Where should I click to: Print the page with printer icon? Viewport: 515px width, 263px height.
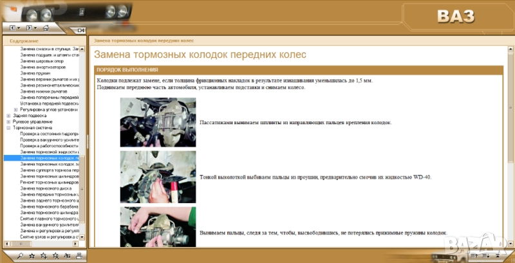tap(78, 255)
